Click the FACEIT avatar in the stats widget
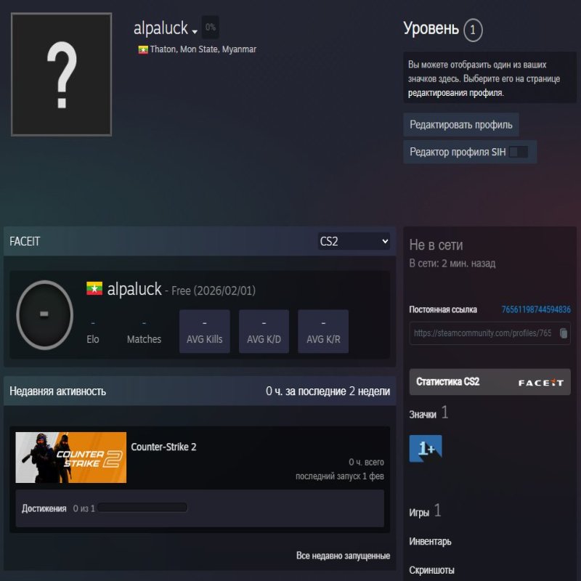Image resolution: width=581 pixels, height=581 pixels. (x=44, y=314)
